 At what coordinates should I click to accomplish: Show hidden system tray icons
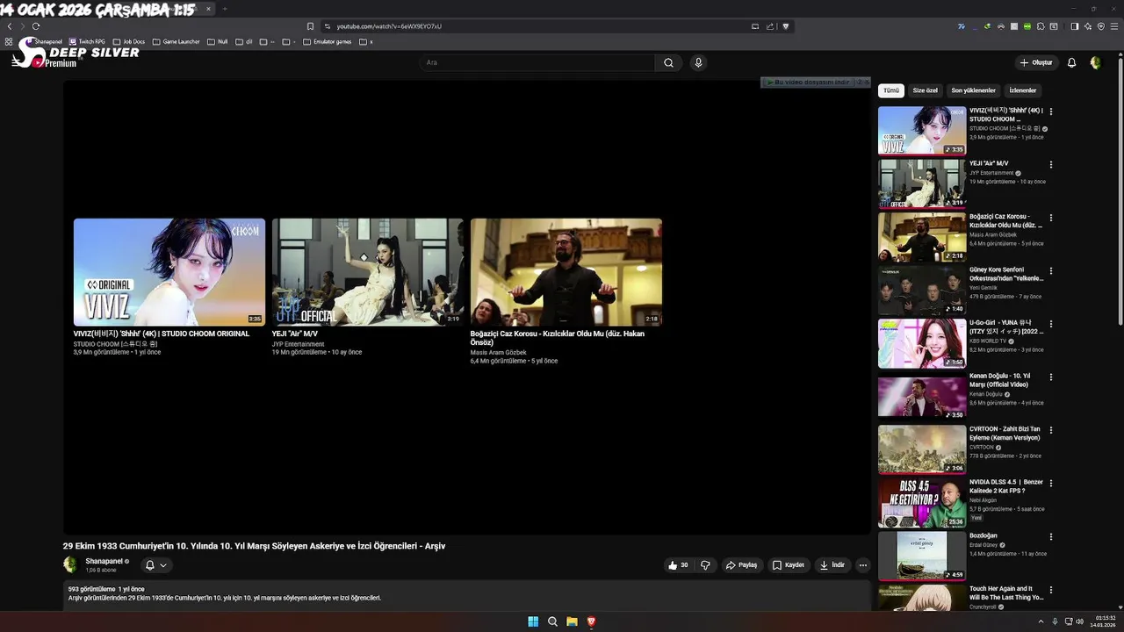click(x=1041, y=621)
